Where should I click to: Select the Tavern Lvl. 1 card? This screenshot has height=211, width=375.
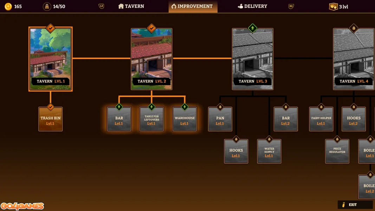pyautogui.click(x=50, y=59)
